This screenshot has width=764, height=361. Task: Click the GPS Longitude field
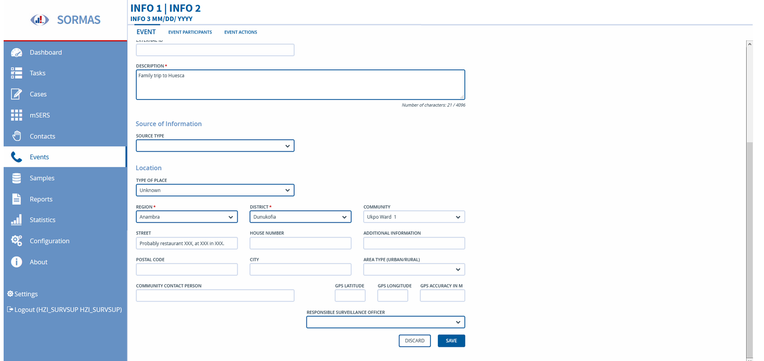(x=393, y=296)
